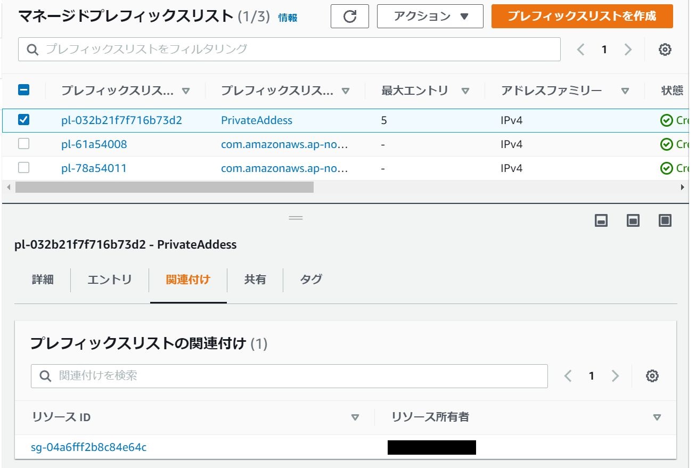Open prefix list pl-78a54011 link
Viewport: 696px width, 468px height.
(94, 168)
